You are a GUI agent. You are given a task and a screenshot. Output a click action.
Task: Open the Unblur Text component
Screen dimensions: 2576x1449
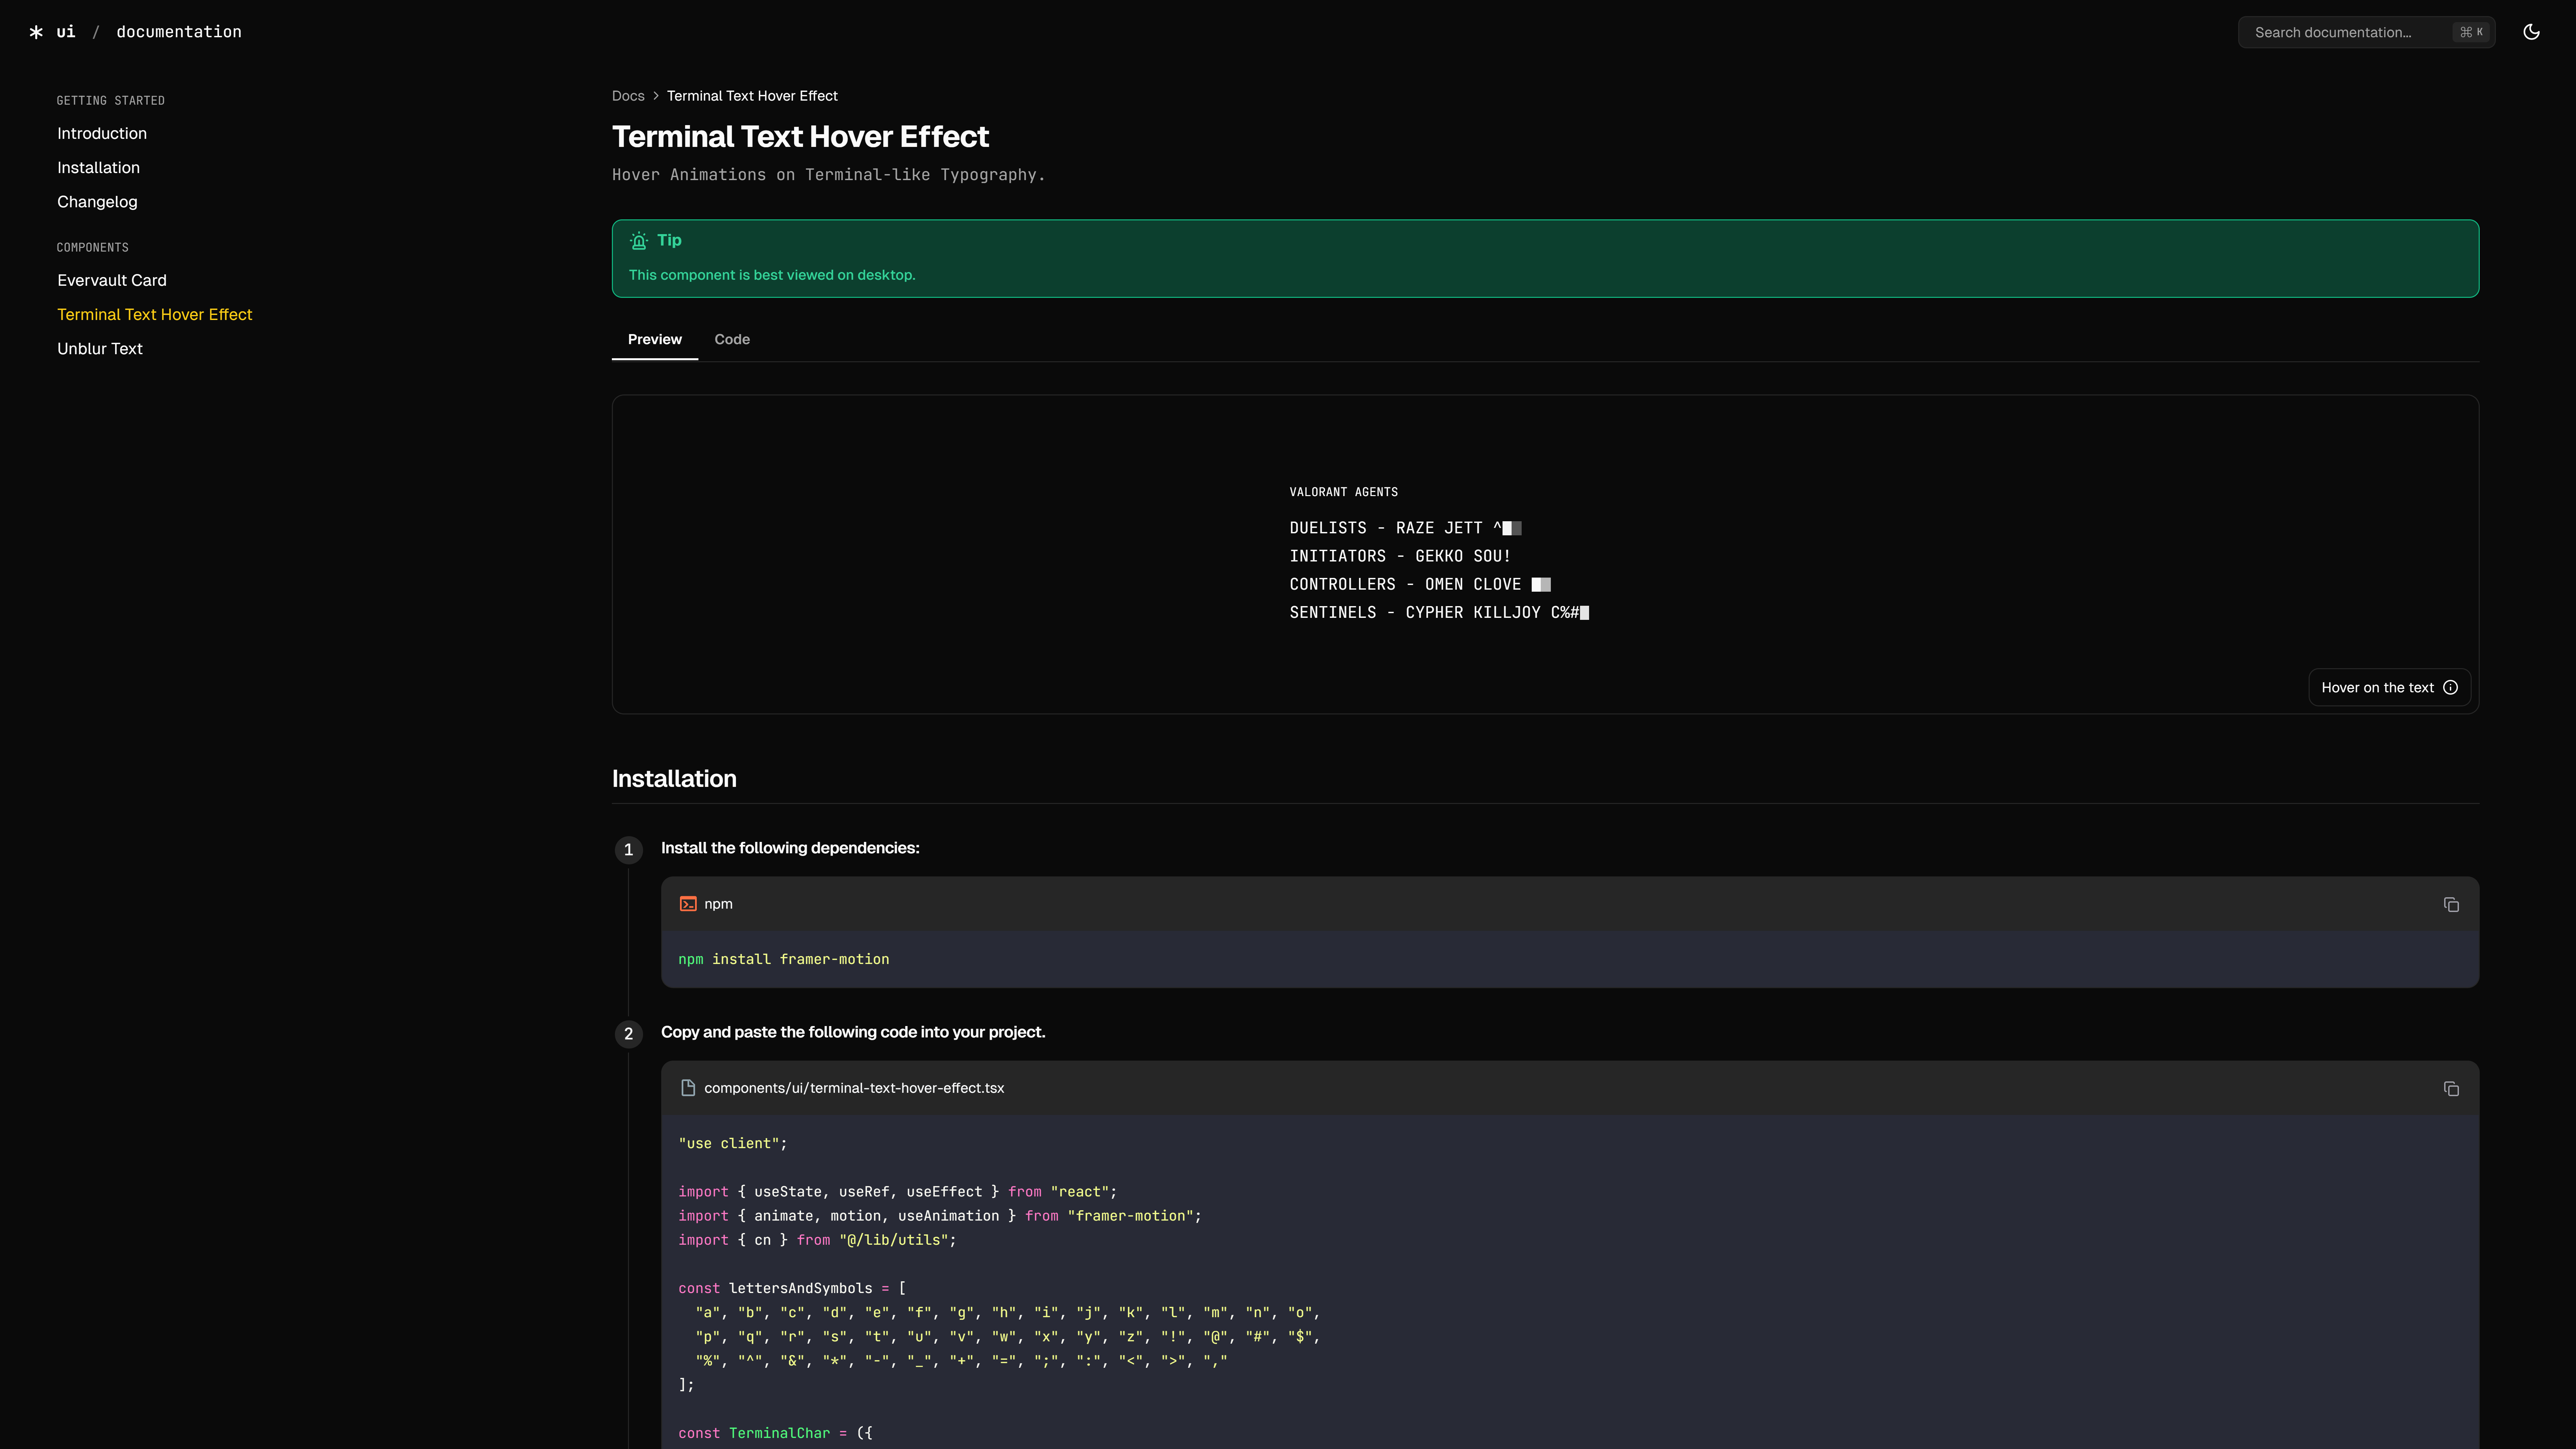[x=100, y=348]
